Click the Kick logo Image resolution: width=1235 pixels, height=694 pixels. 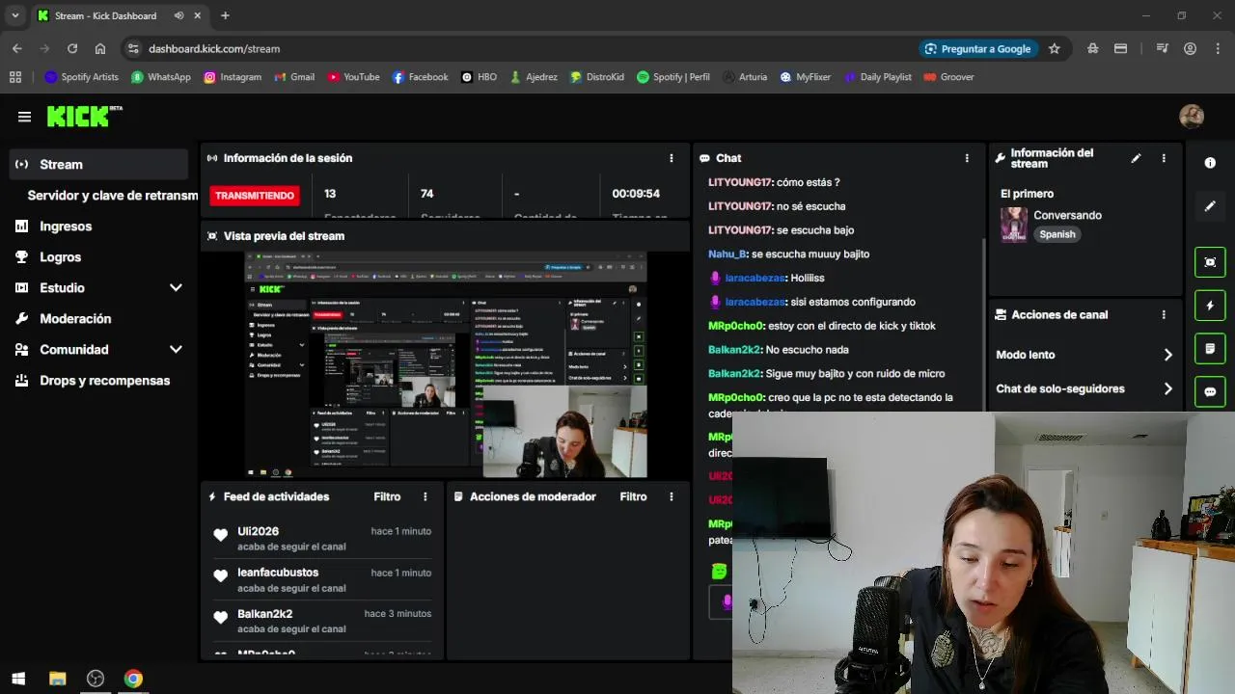point(84,116)
